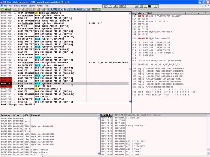
Task: Click the Address column header in dump
Action: pos(6,115)
